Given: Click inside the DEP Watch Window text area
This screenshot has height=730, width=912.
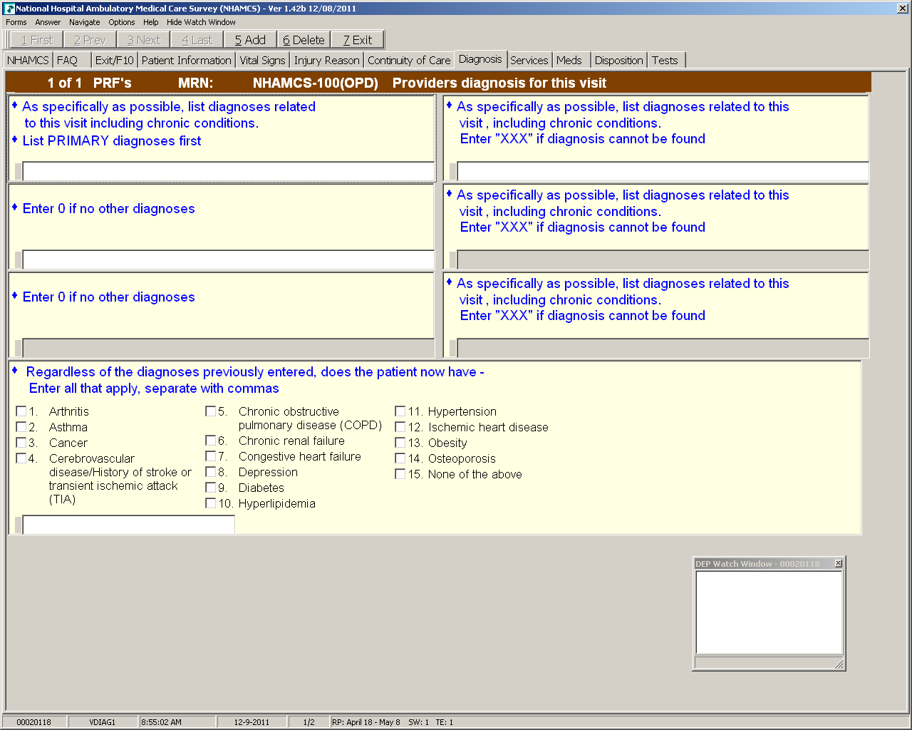Looking at the screenshot, I should pyautogui.click(x=769, y=612).
